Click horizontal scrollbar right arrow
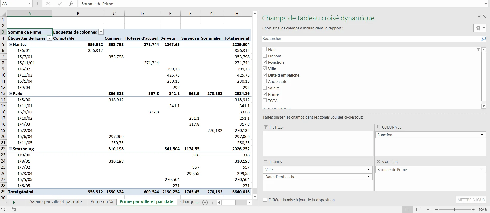Screen dimensions: 490x213 pos(249,202)
